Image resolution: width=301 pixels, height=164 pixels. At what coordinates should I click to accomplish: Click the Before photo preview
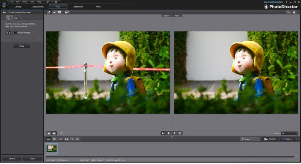click(x=108, y=73)
